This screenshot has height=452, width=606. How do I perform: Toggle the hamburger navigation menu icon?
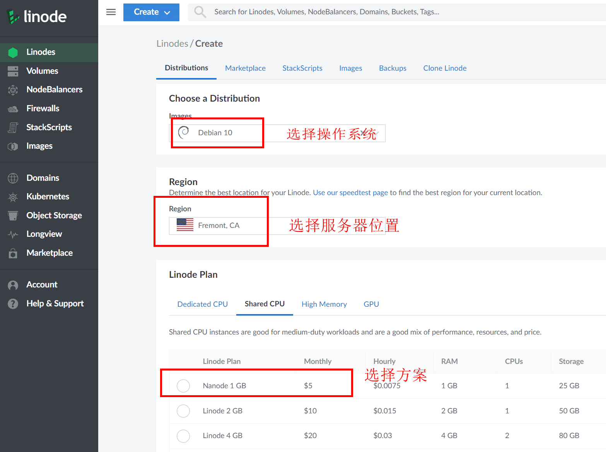point(111,12)
